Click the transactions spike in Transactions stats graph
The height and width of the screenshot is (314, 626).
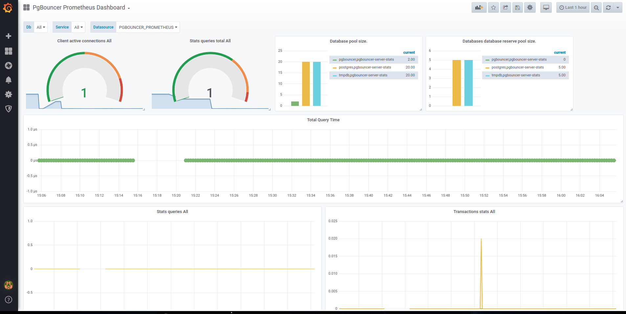pyautogui.click(x=481, y=273)
